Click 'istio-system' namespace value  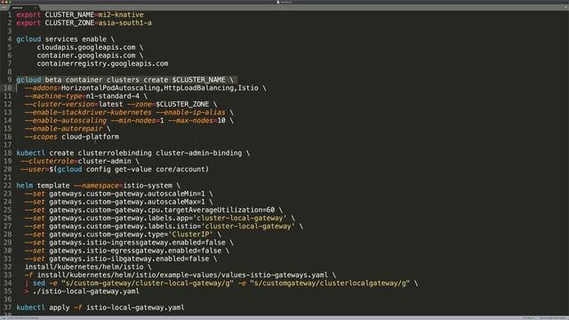[148, 186]
